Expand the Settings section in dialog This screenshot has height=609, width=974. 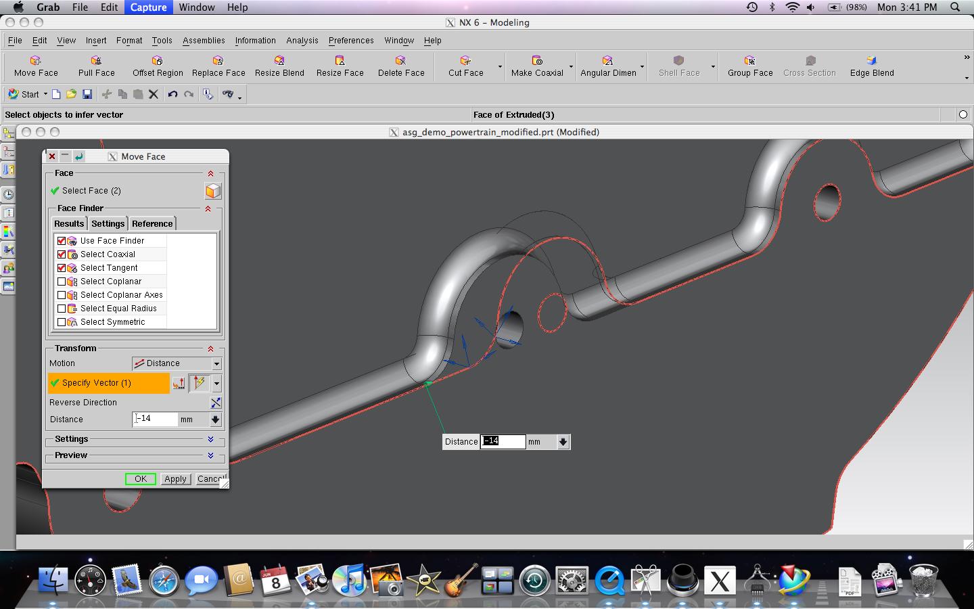210,440
